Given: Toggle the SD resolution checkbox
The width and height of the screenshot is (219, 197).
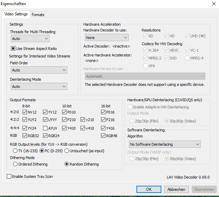Looking at the screenshot, I should pyautogui.click(x=145, y=36).
